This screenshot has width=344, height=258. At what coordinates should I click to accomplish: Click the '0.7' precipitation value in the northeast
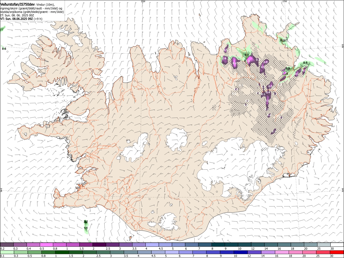[247, 55]
